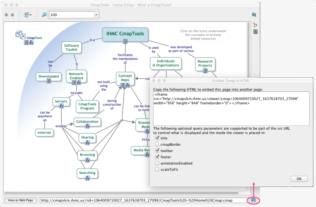Click the horizontal scrollbar of the map
Viewport: 316px width, 207px height.
[121, 193]
